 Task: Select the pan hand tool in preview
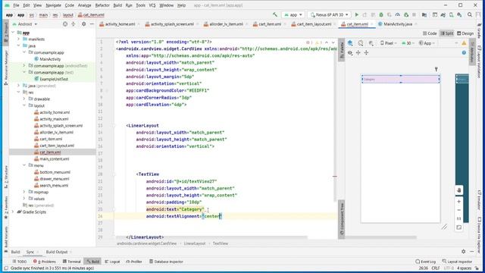459,190
